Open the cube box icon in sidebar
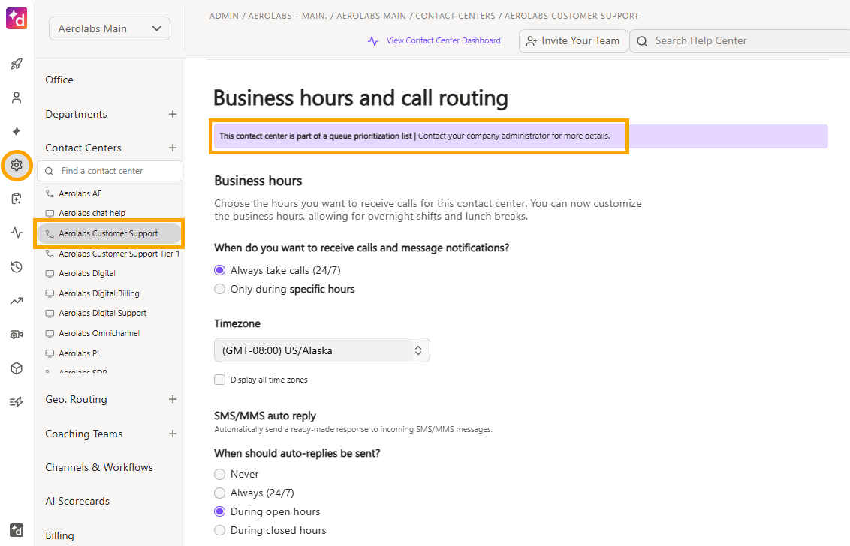The image size is (850, 546). pyautogui.click(x=17, y=368)
